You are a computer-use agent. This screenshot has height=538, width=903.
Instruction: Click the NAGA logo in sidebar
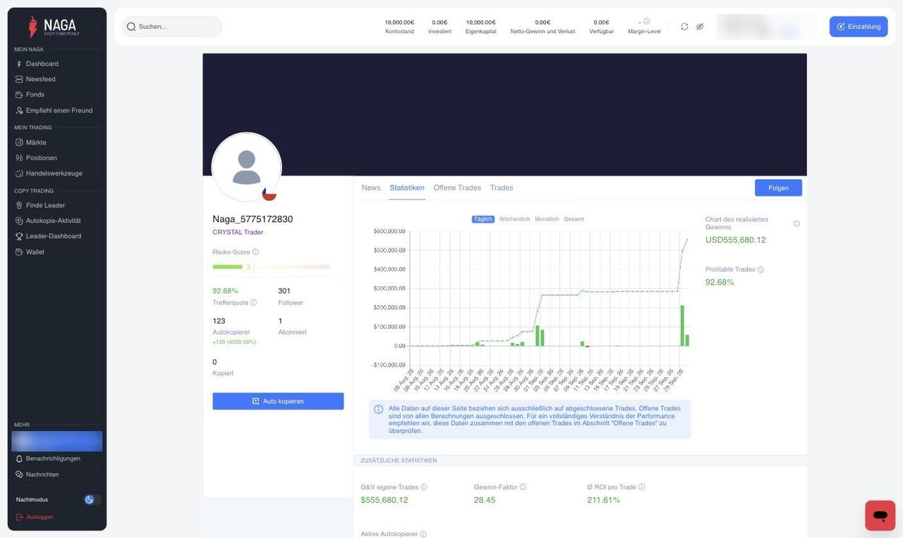pos(54,27)
